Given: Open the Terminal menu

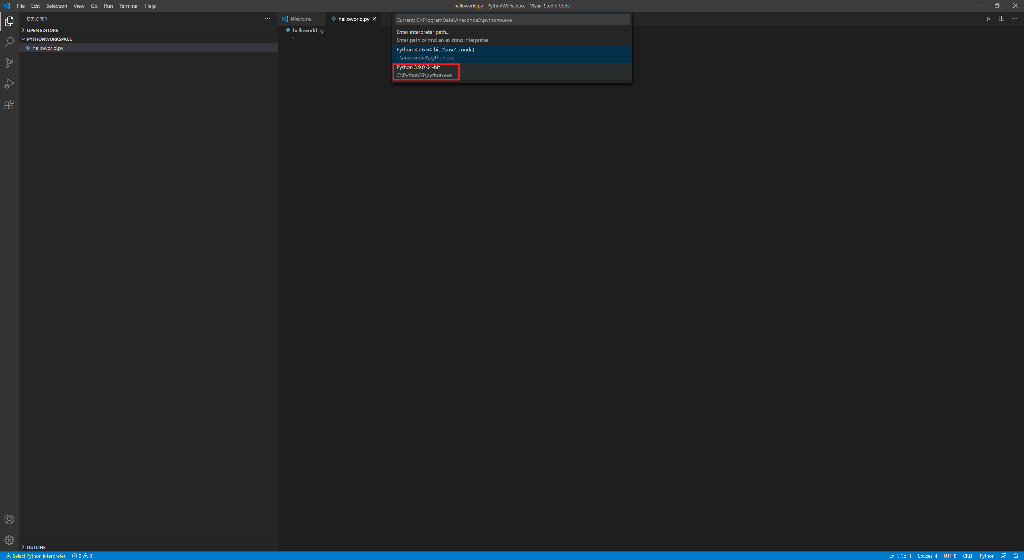Looking at the screenshot, I should 128,6.
